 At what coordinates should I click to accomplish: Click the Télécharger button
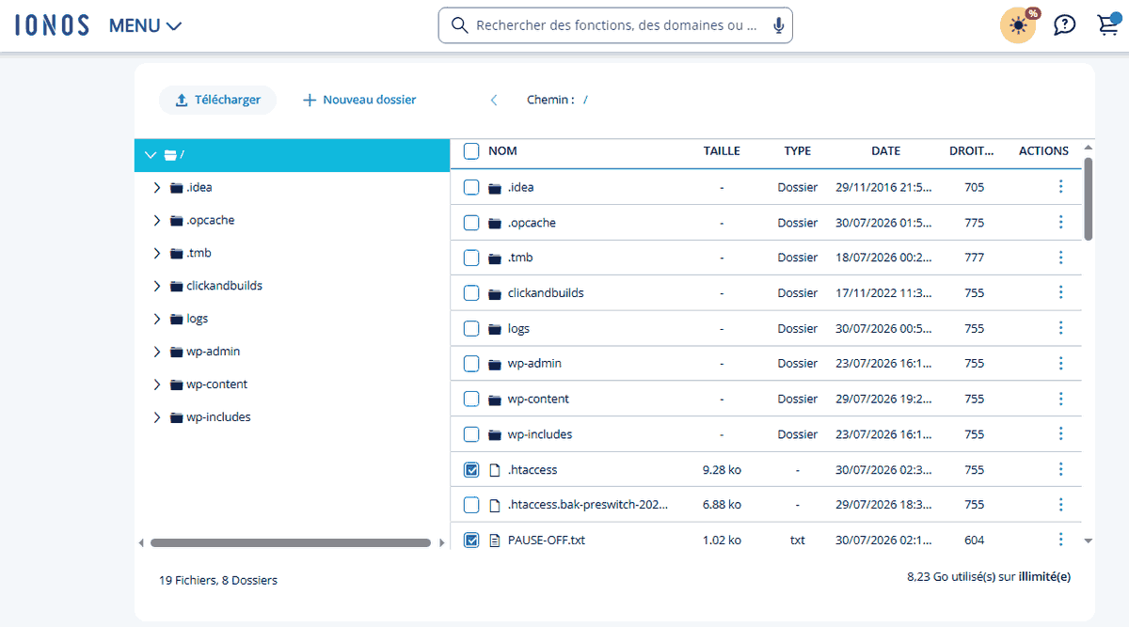[x=217, y=100]
